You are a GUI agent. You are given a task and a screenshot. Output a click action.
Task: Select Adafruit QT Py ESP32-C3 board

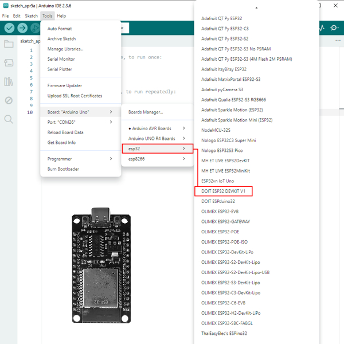tap(256, 29)
